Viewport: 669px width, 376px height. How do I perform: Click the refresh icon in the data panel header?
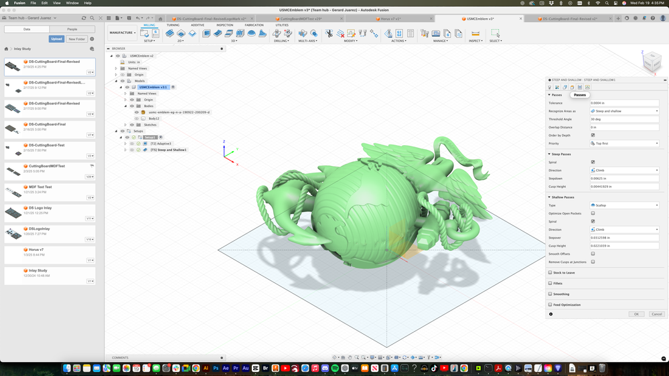click(x=84, y=18)
